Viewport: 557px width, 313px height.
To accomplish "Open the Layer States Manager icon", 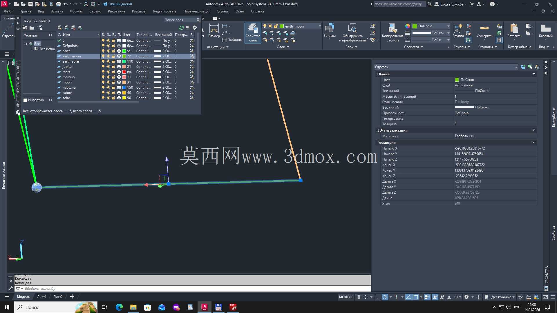I will point(40,28).
